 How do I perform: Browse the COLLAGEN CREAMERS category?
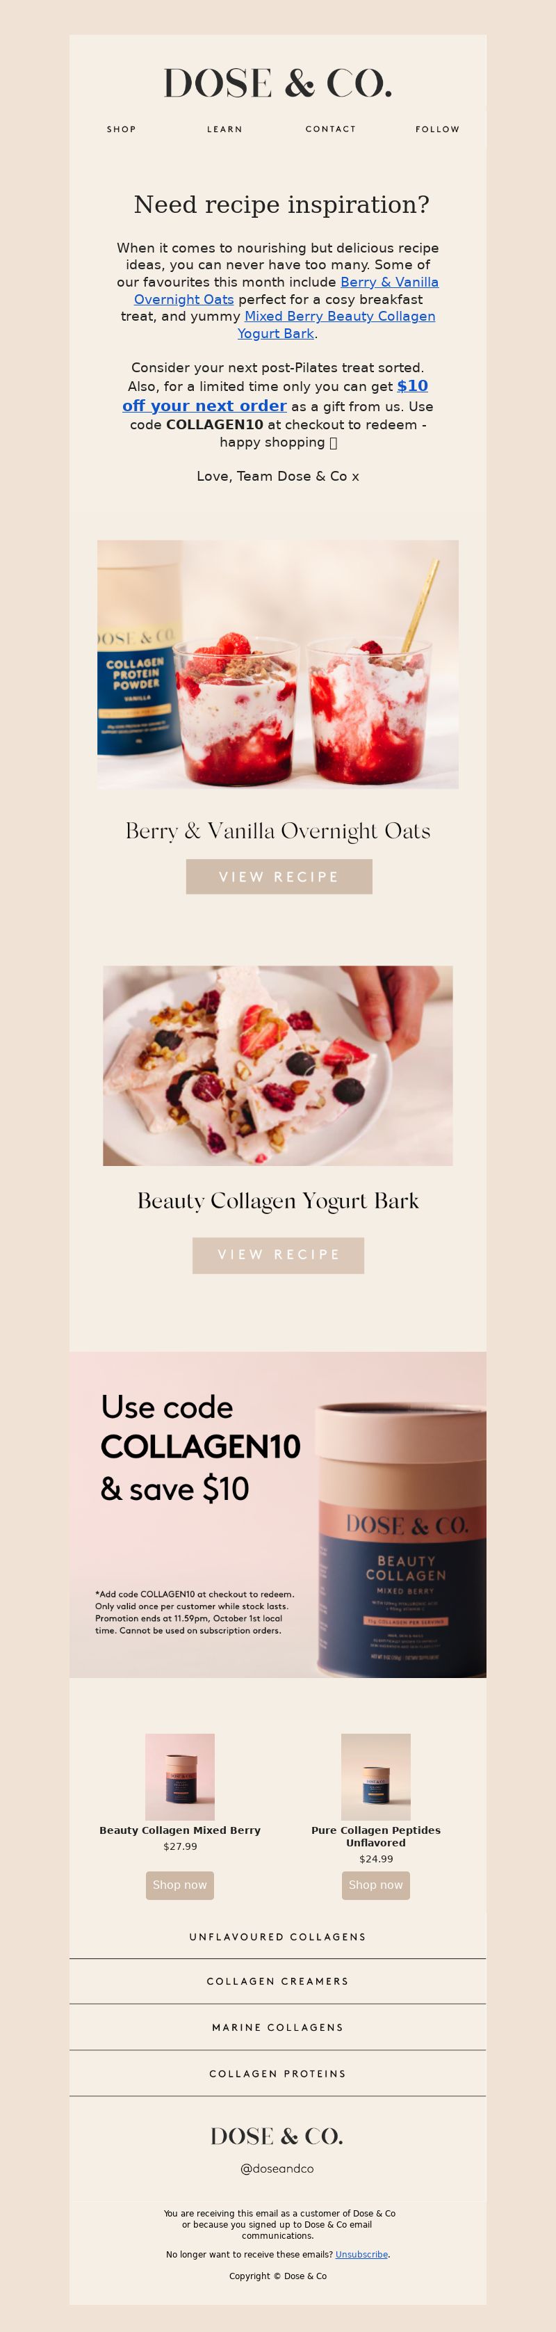point(277,1981)
